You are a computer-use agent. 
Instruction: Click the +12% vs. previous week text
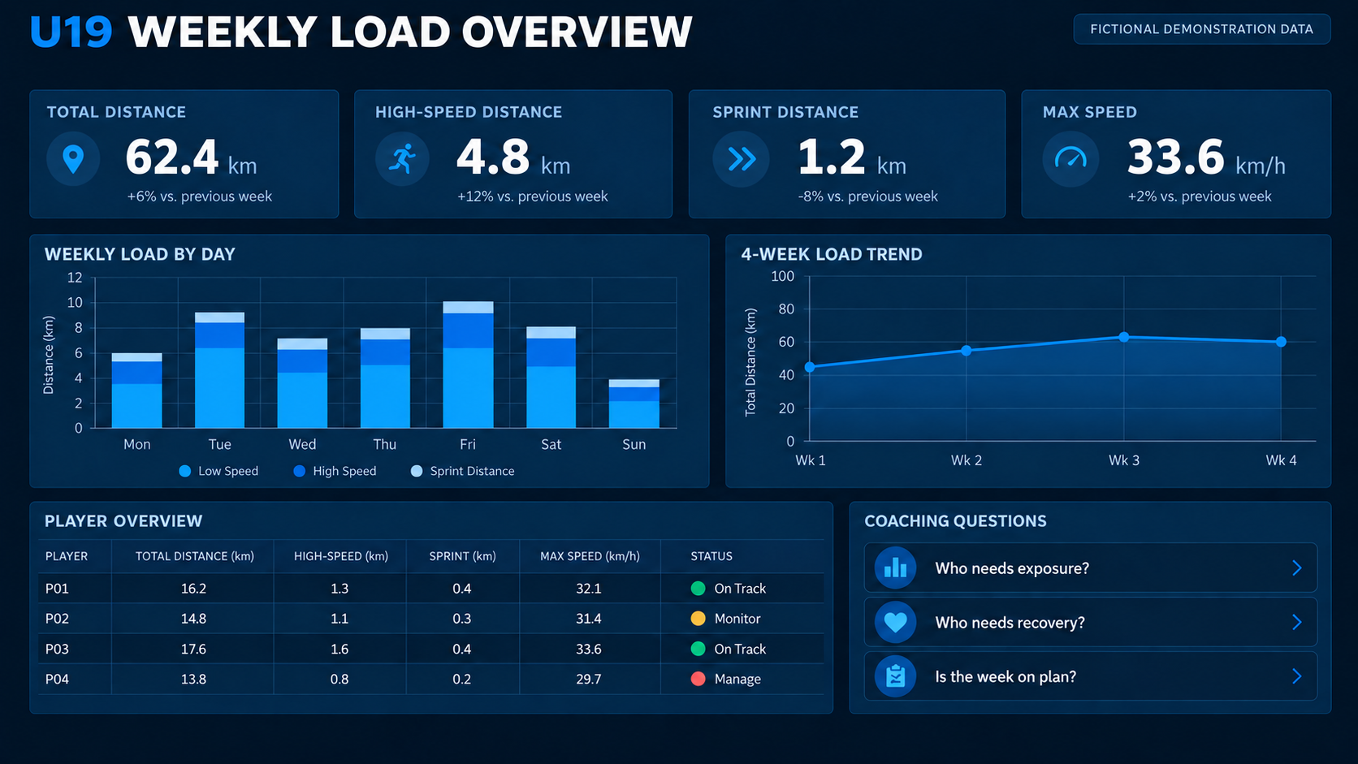[532, 196]
